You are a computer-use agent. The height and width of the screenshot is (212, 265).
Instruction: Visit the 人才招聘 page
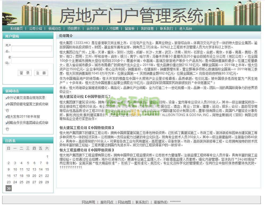[112, 28]
